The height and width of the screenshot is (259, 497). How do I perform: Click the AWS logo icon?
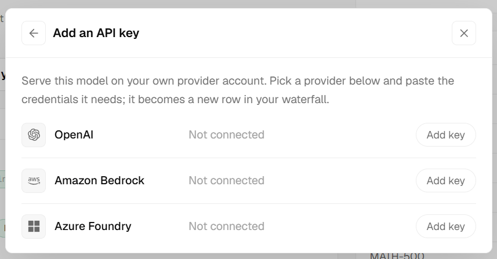(x=34, y=181)
